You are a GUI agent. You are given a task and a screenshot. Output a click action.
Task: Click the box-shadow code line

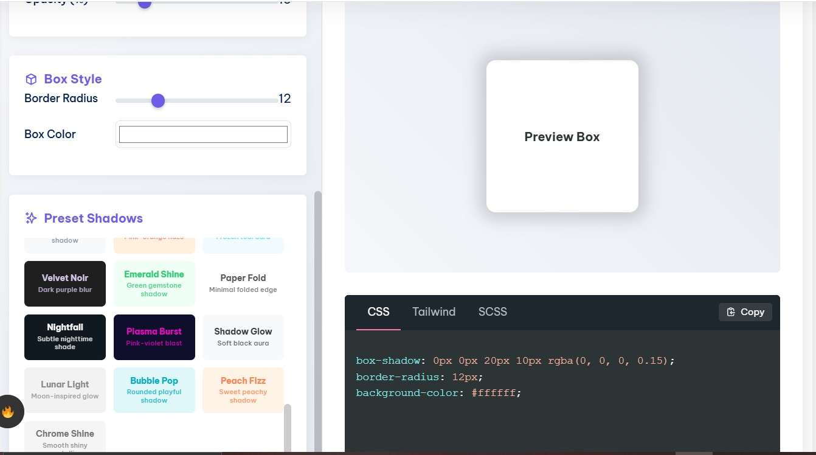516,361
